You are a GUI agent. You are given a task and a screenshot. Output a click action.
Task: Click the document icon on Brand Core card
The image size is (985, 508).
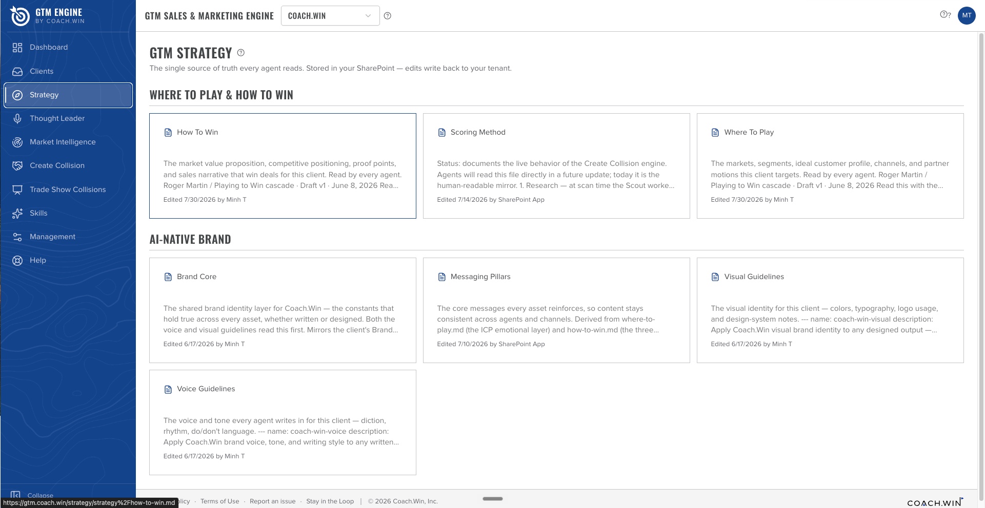click(168, 277)
